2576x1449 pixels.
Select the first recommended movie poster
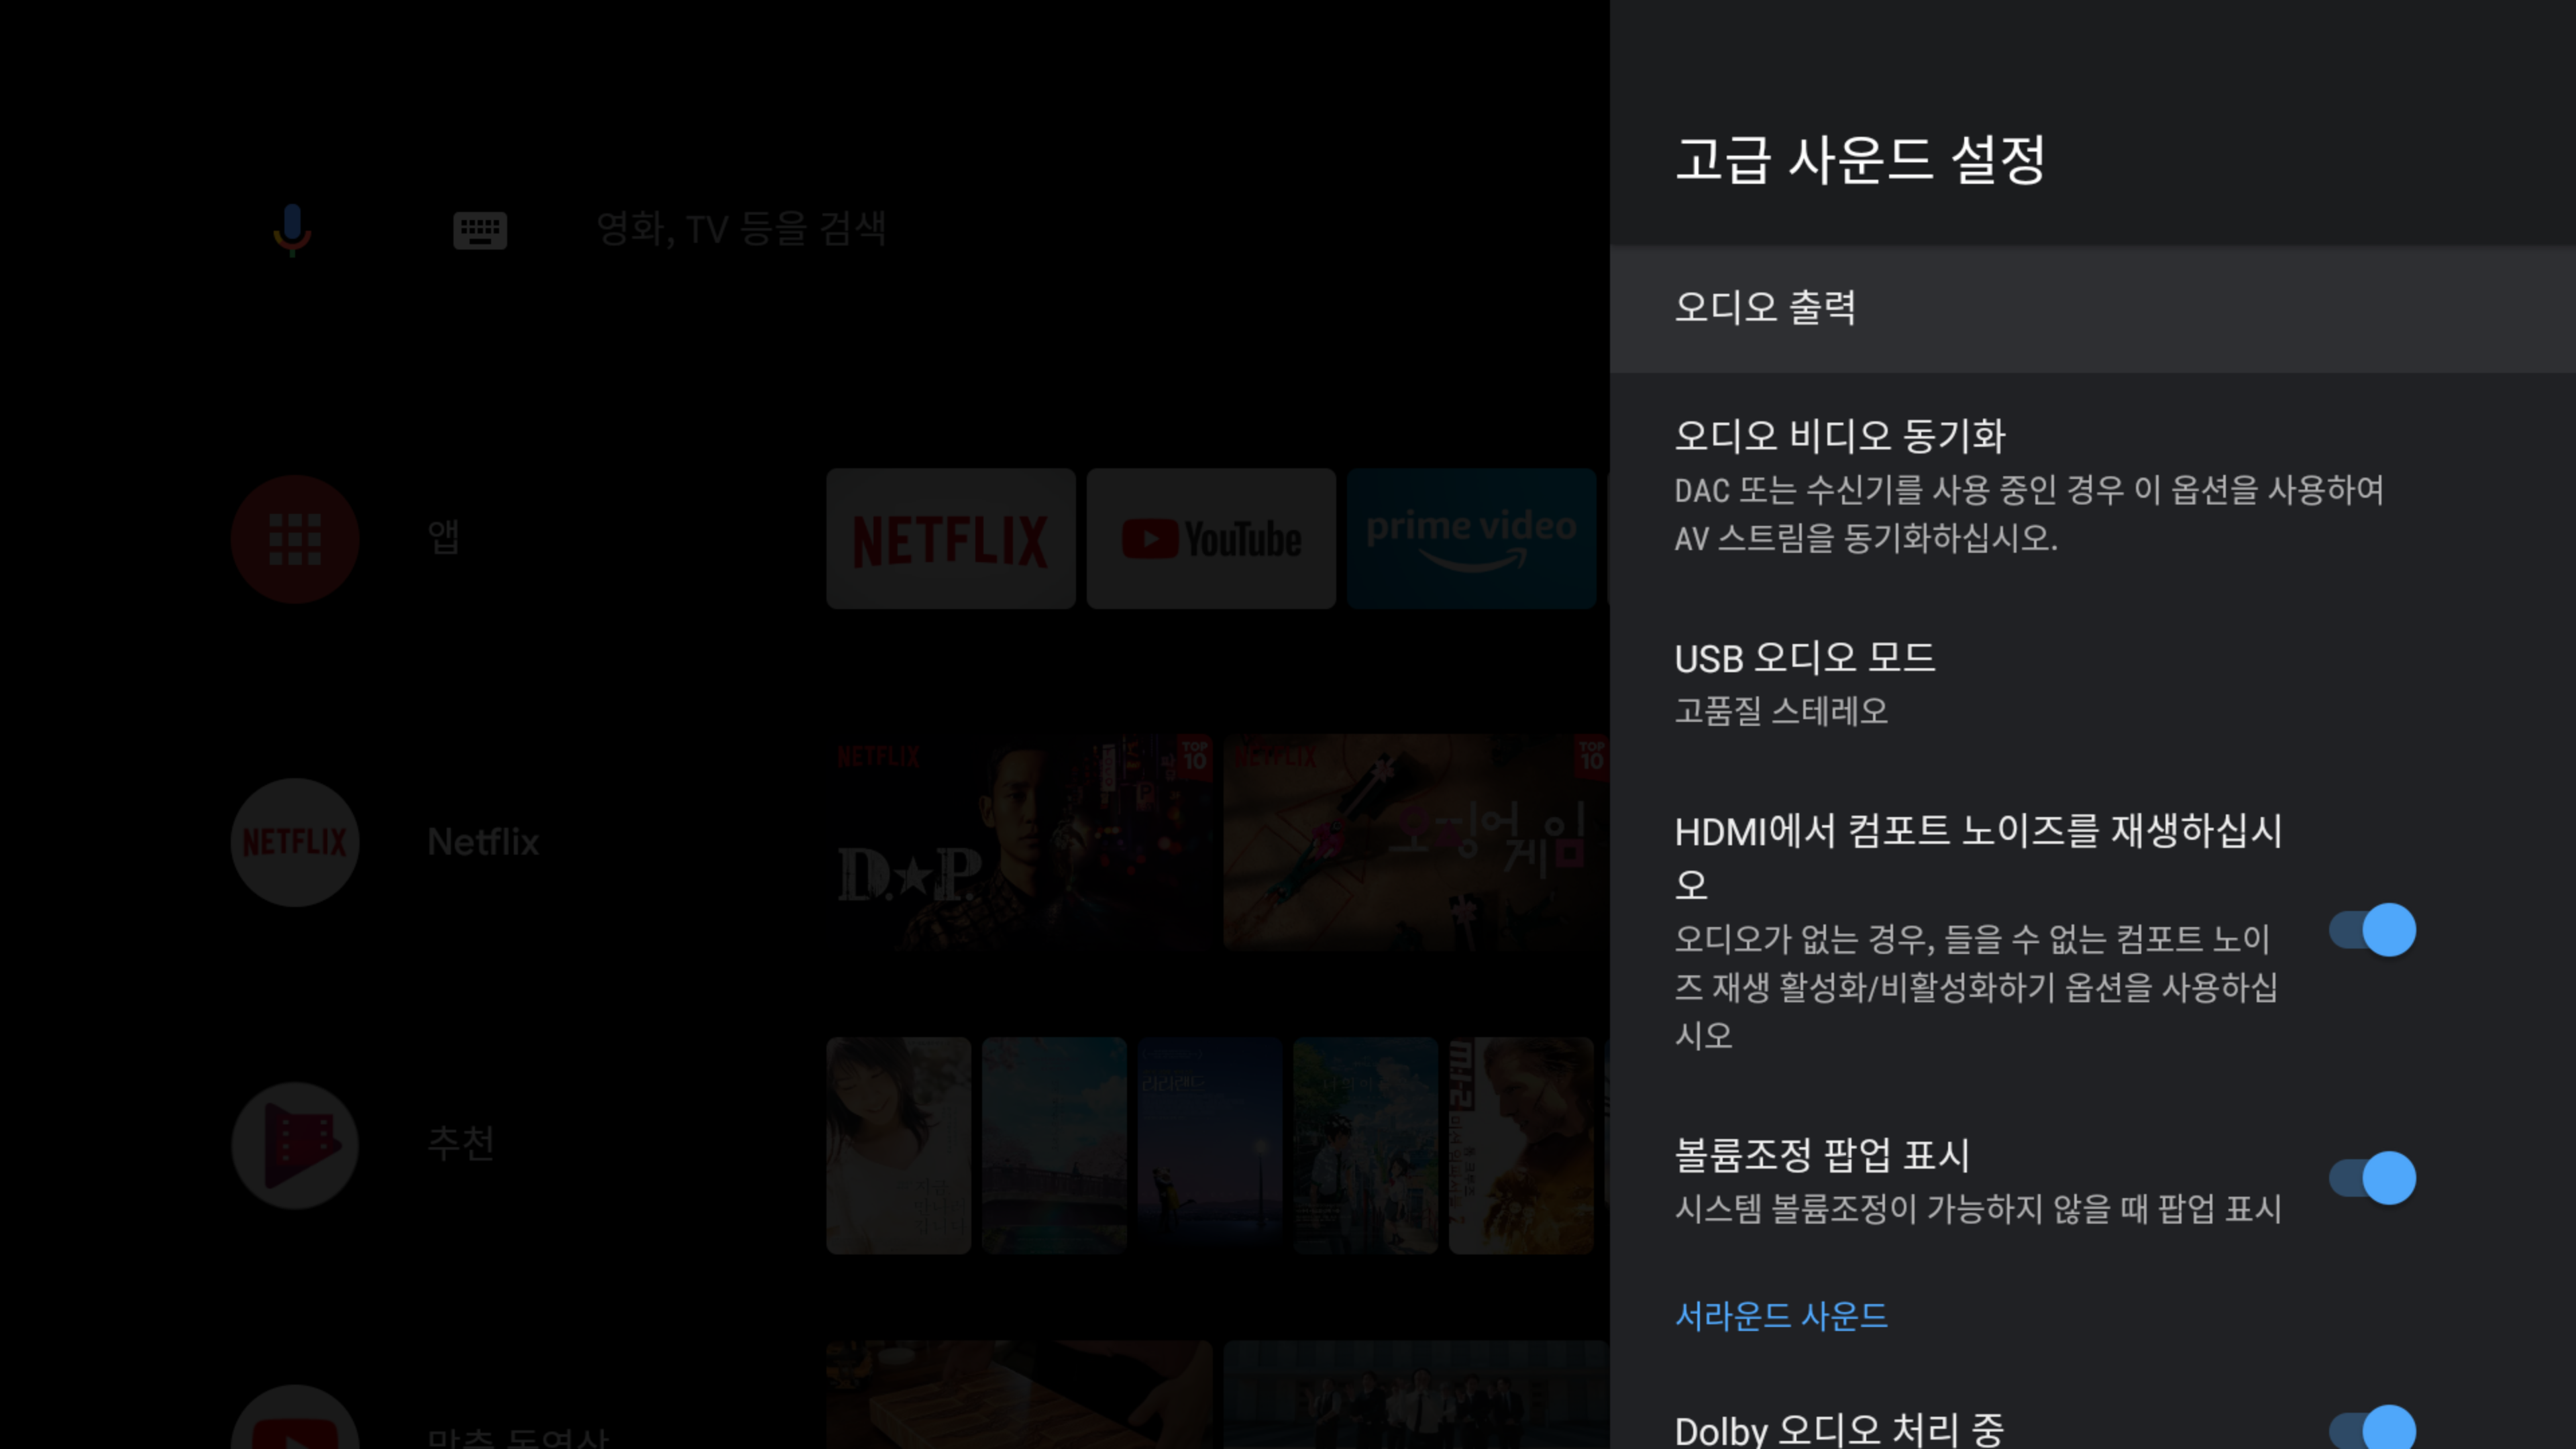coord(898,1145)
